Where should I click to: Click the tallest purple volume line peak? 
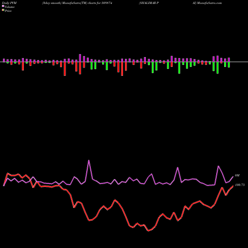tap(89, 160)
